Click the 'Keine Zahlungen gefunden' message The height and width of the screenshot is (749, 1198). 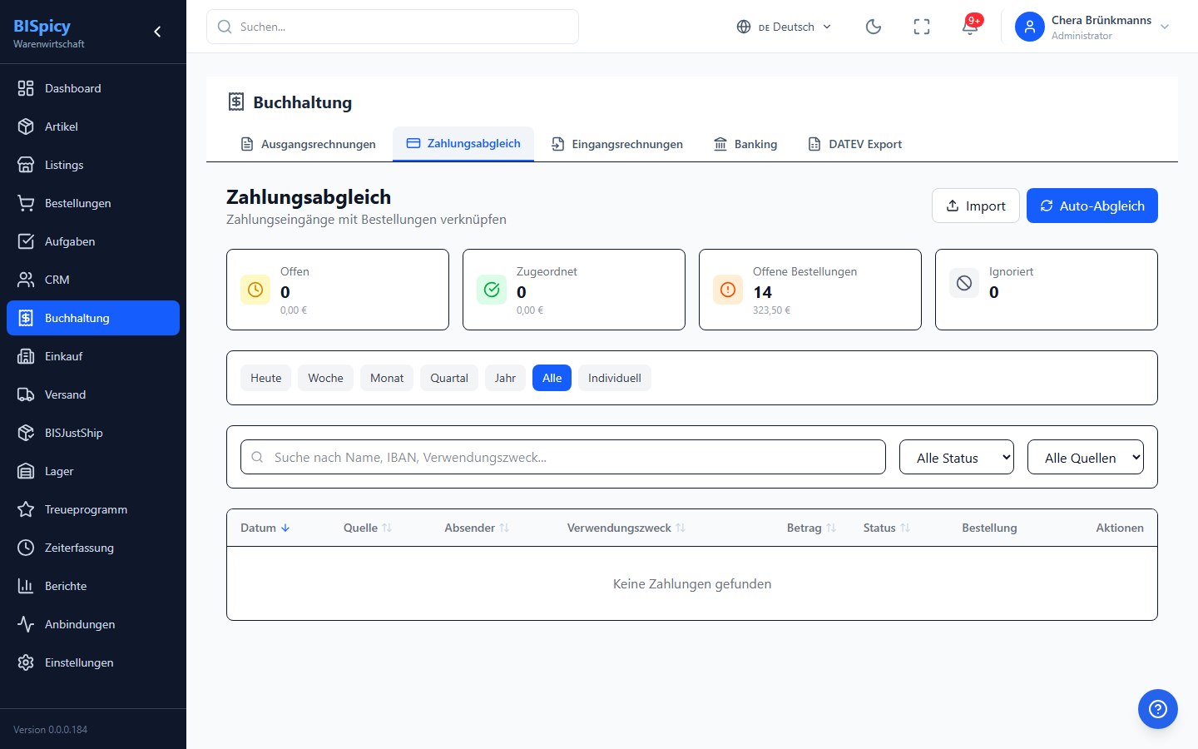tap(692, 584)
